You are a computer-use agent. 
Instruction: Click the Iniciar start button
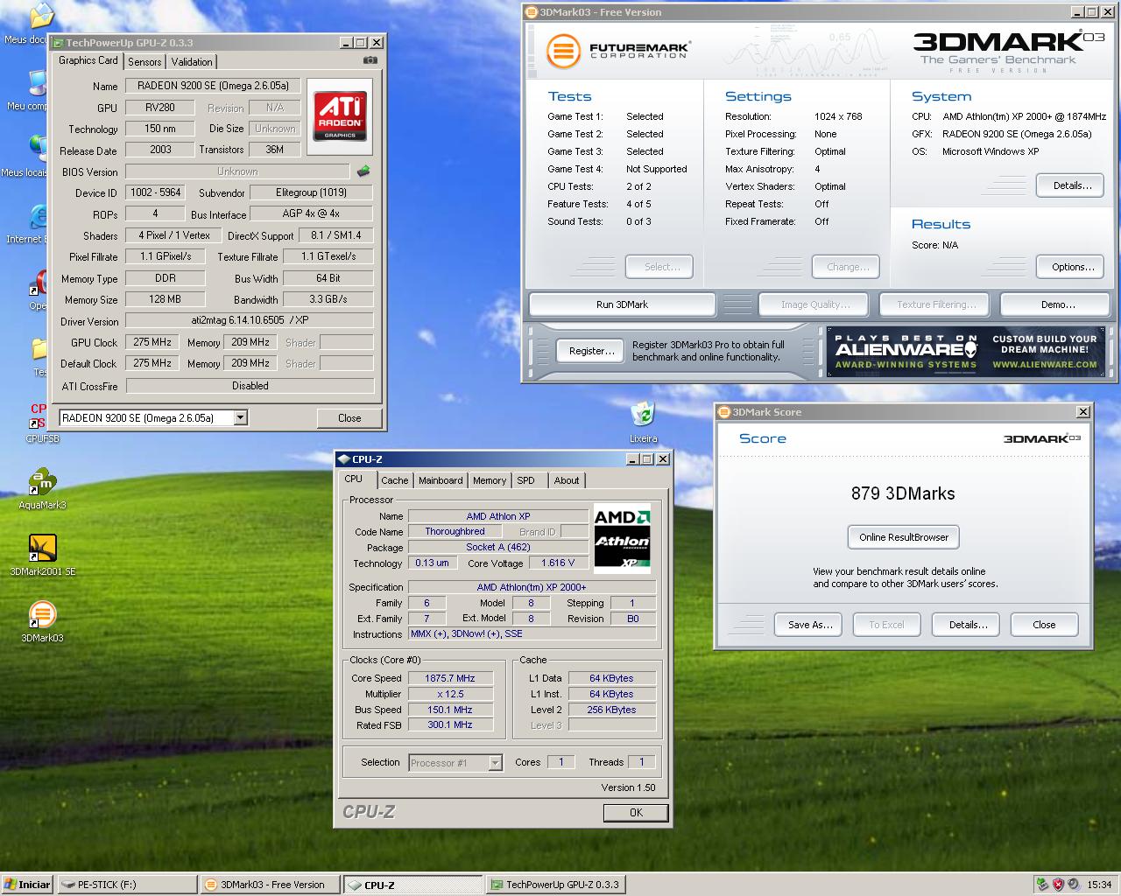click(x=27, y=885)
